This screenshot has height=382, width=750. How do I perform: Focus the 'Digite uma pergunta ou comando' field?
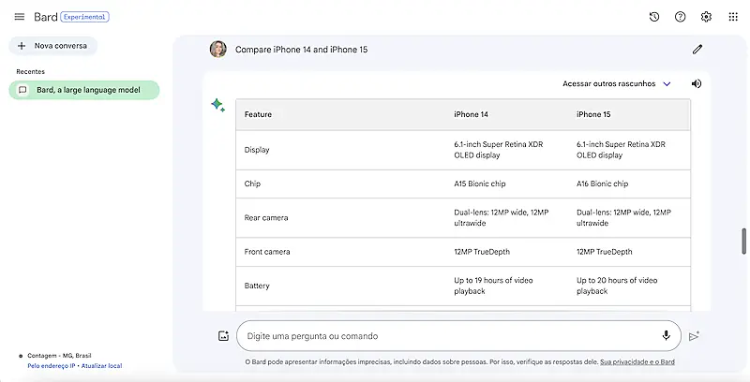458,336
